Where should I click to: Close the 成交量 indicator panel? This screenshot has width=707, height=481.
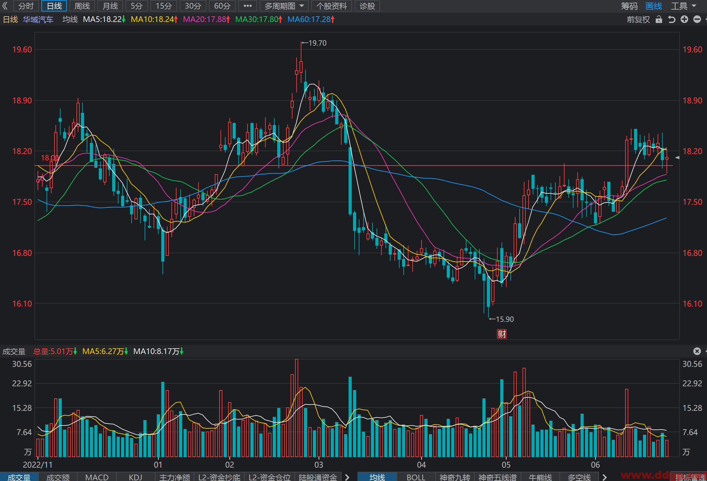[x=697, y=351]
